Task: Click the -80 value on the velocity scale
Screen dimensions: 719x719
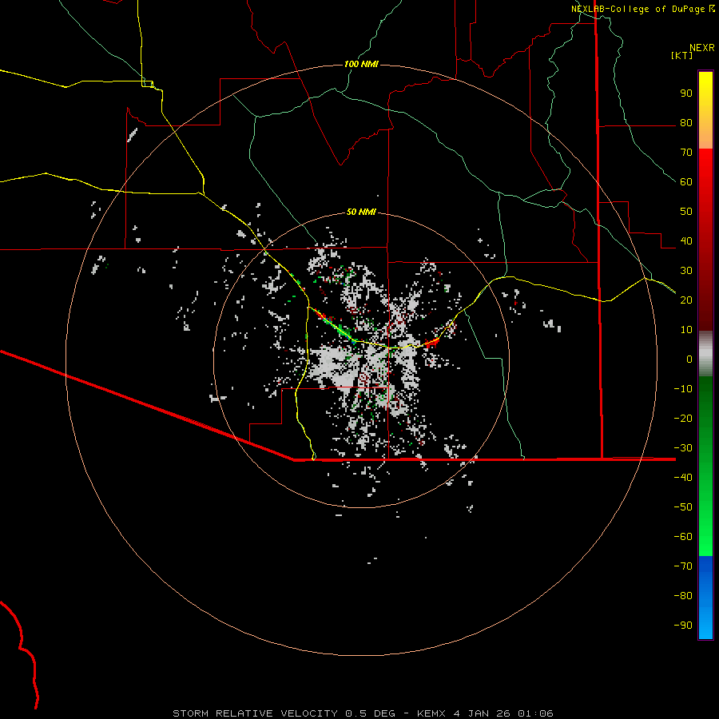Action: 683,596
